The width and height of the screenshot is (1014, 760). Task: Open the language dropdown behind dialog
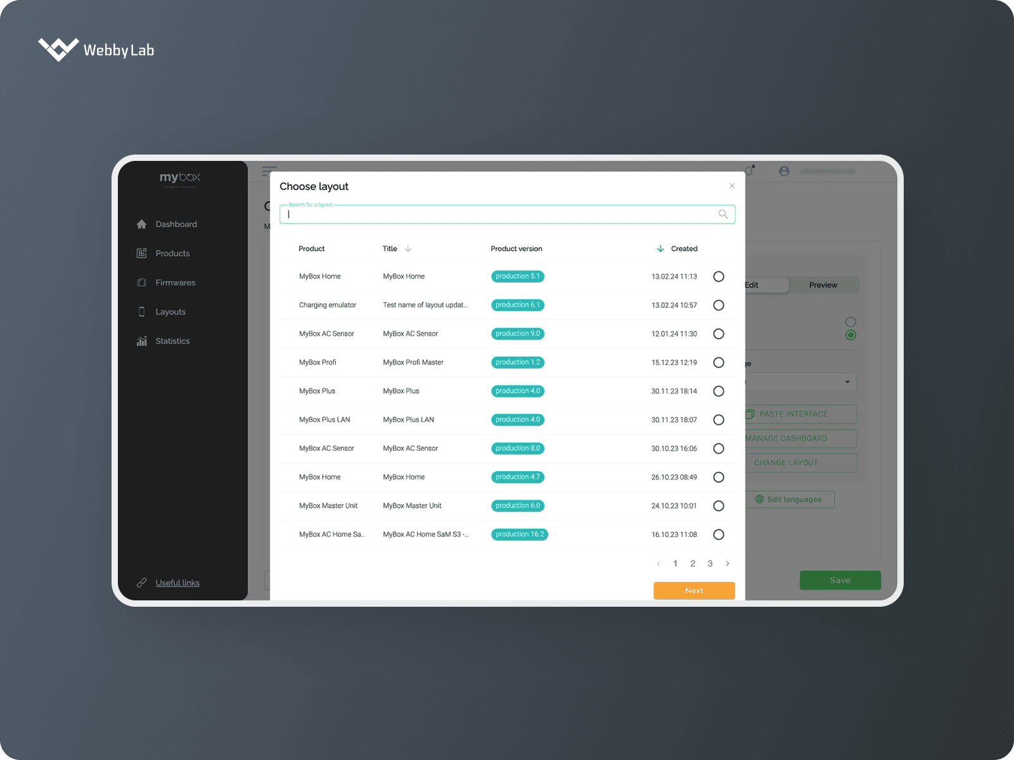[801, 382]
